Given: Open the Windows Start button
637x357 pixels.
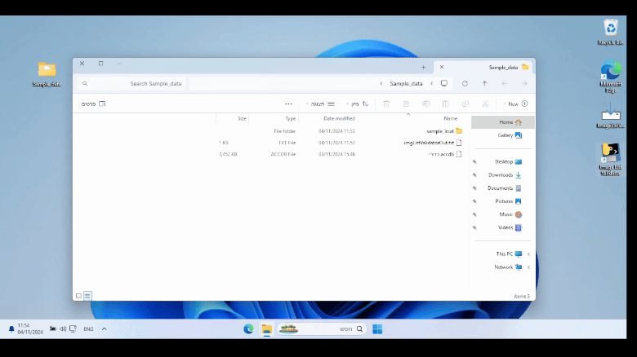Looking at the screenshot, I should tap(377, 329).
